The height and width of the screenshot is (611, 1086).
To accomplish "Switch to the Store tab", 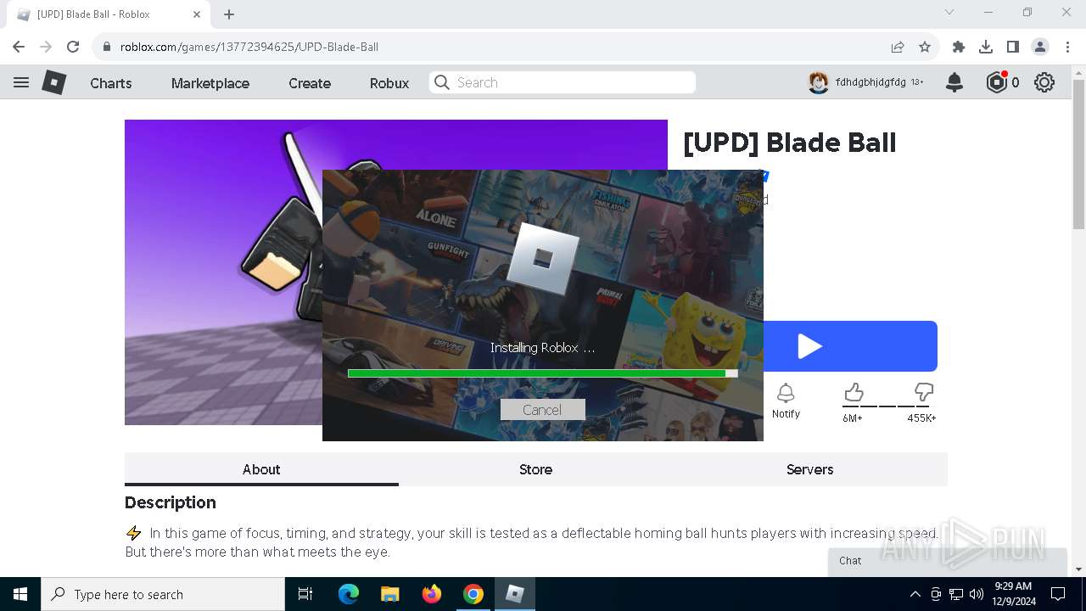I will [x=535, y=469].
